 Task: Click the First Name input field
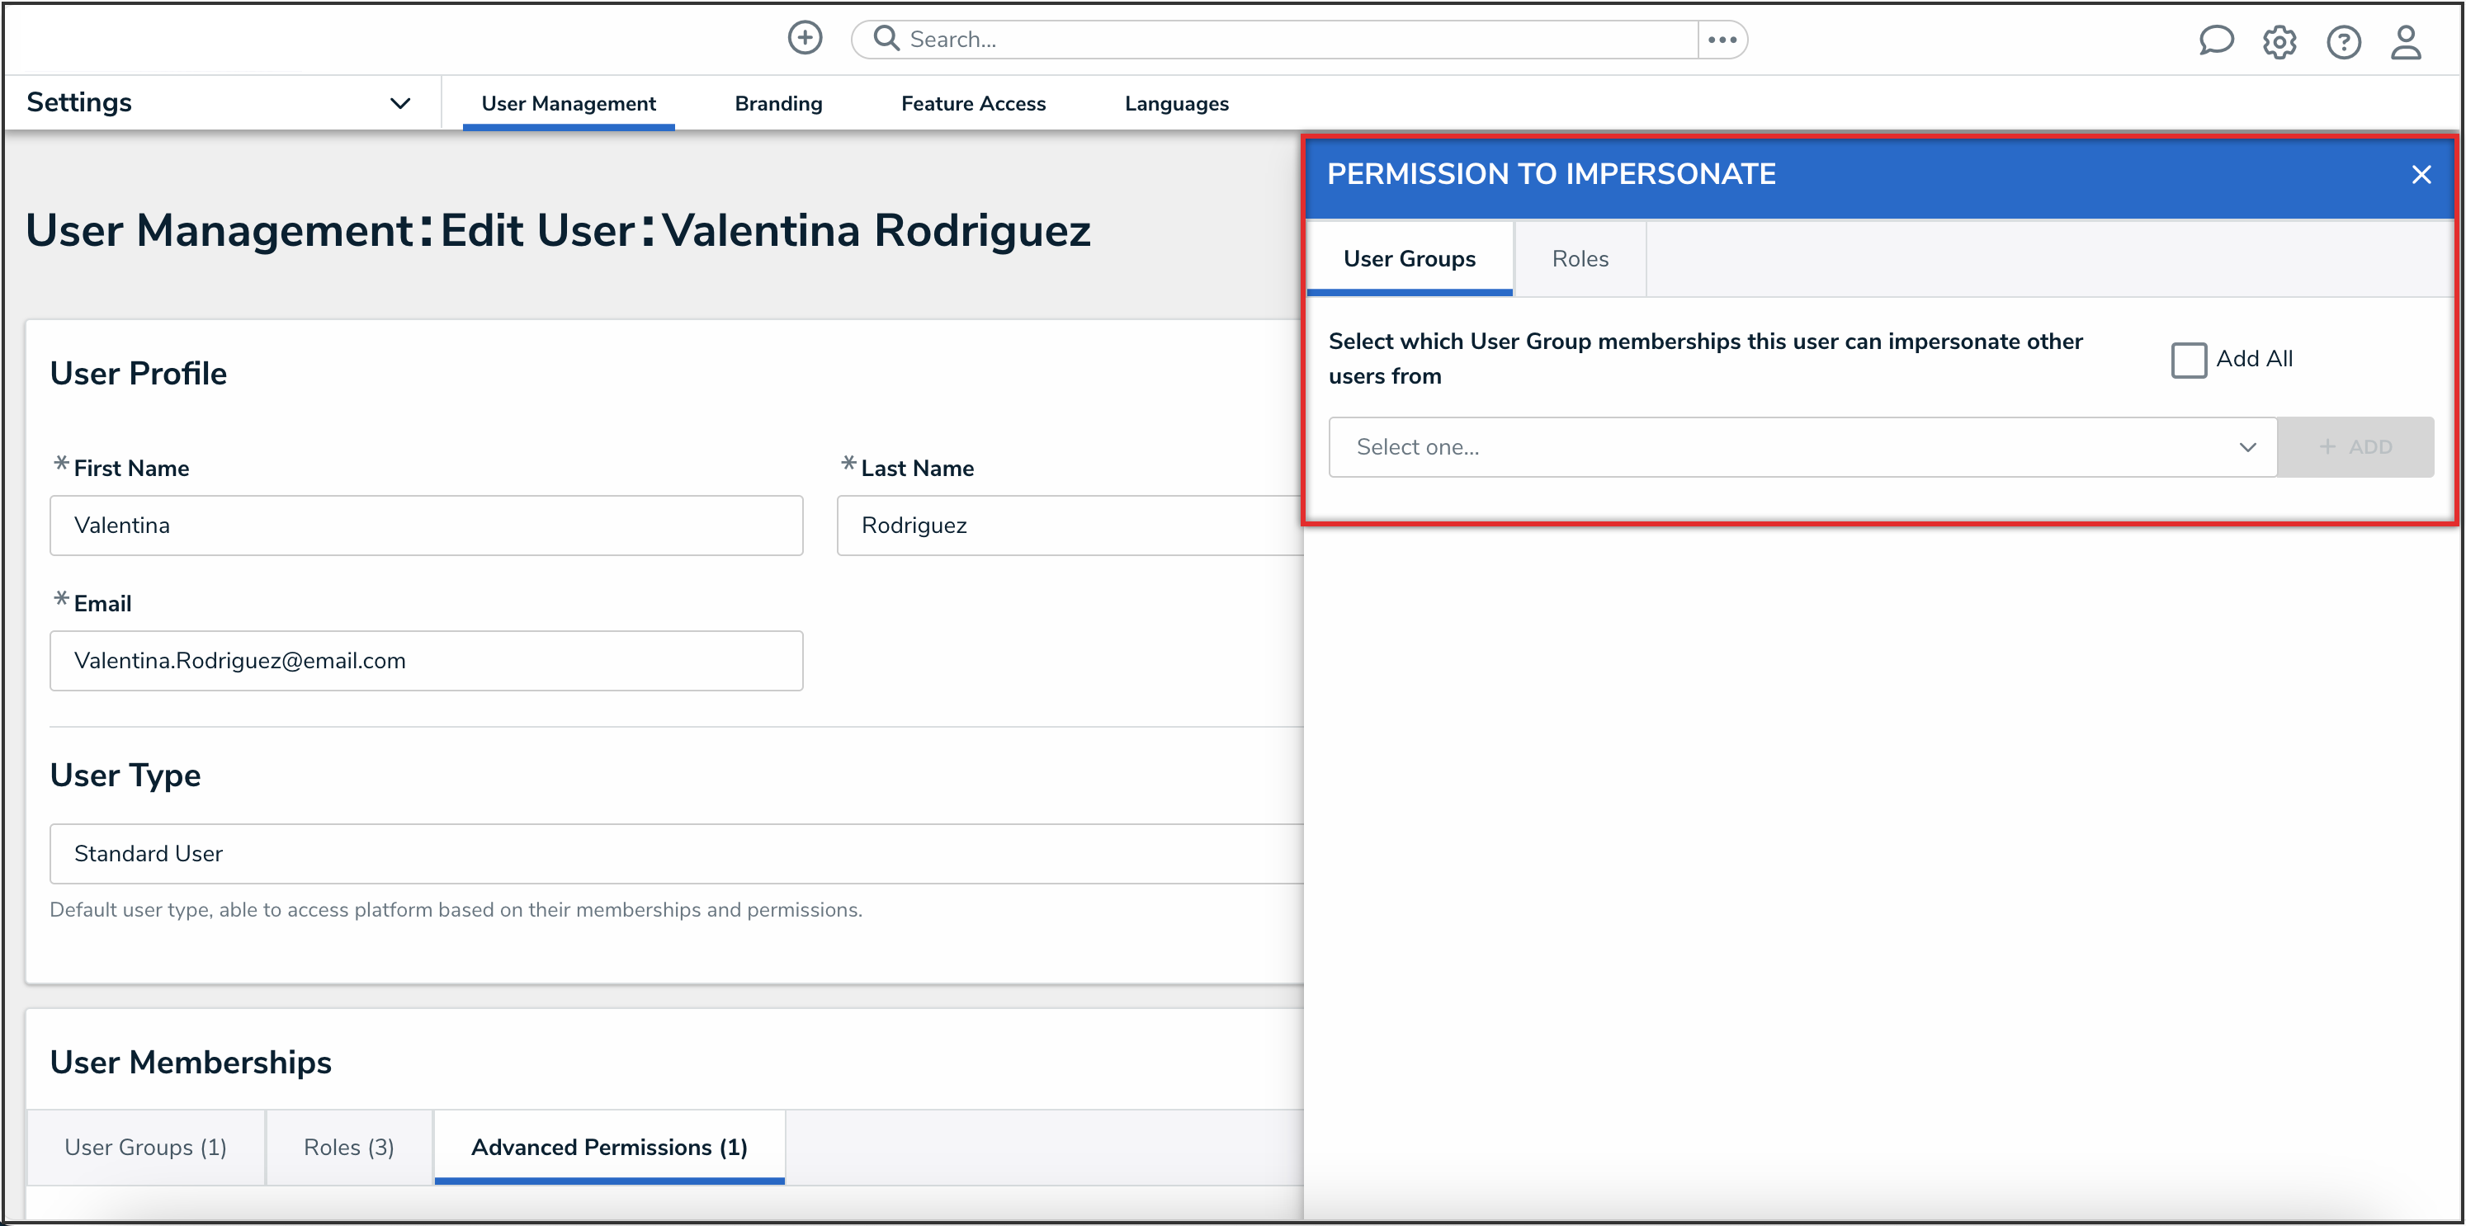(426, 526)
